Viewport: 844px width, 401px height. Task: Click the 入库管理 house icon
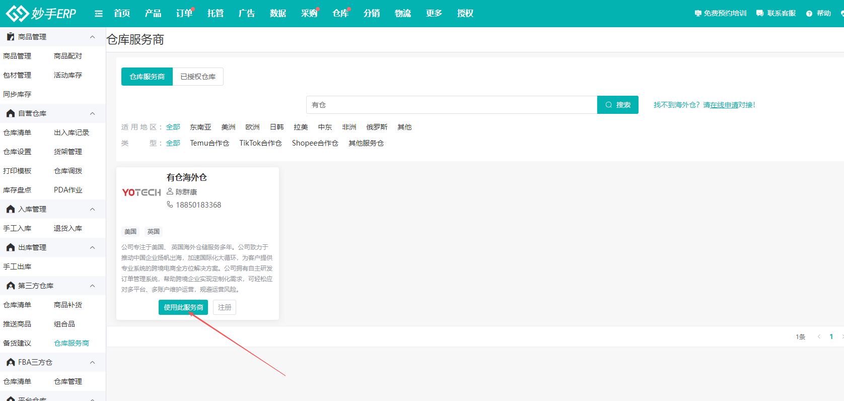tap(11, 209)
